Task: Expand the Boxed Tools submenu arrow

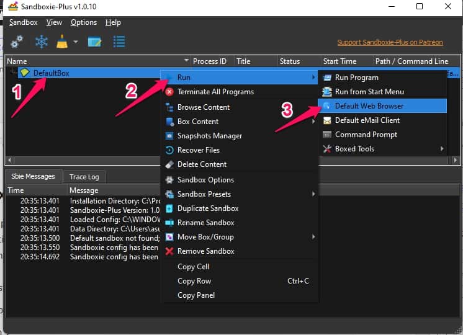Action: coord(442,149)
